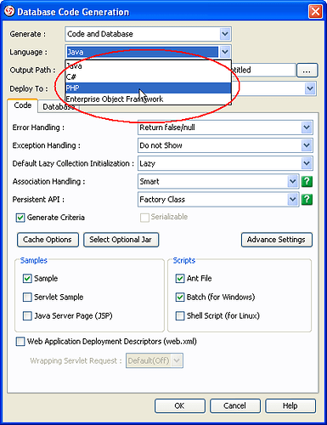The width and height of the screenshot is (327, 425).
Task: Switch to the Code tab
Action: (23, 105)
